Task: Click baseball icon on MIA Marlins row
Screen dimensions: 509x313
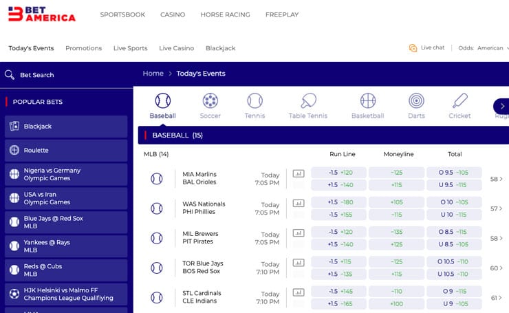Action: click(157, 179)
